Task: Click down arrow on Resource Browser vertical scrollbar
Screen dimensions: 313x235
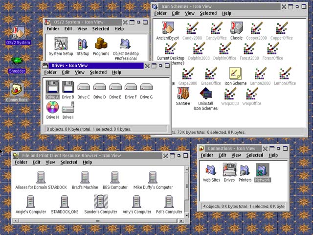Action: pyautogui.click(x=187, y=215)
